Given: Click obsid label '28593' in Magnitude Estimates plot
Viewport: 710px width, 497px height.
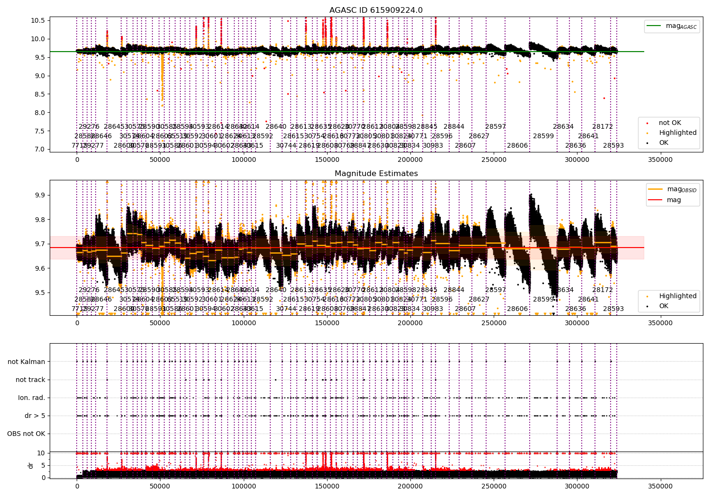Looking at the screenshot, I should point(613,309).
